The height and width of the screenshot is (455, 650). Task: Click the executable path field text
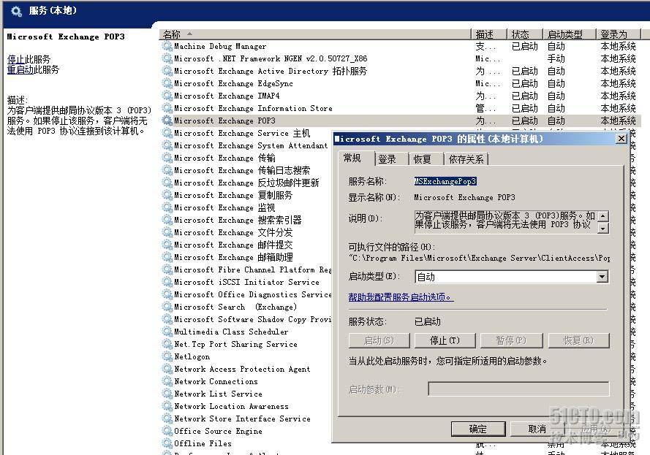click(479, 258)
